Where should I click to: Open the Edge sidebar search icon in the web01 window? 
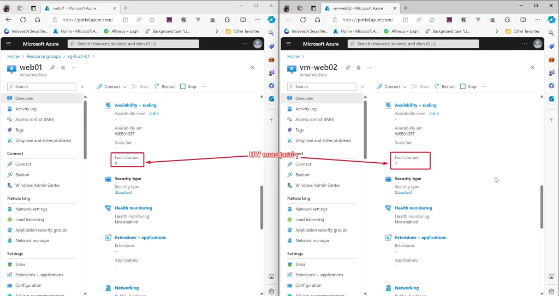[x=271, y=33]
